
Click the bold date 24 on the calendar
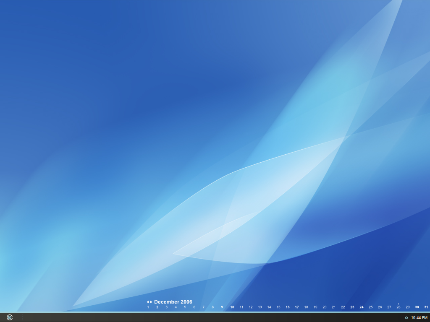pyautogui.click(x=361, y=307)
